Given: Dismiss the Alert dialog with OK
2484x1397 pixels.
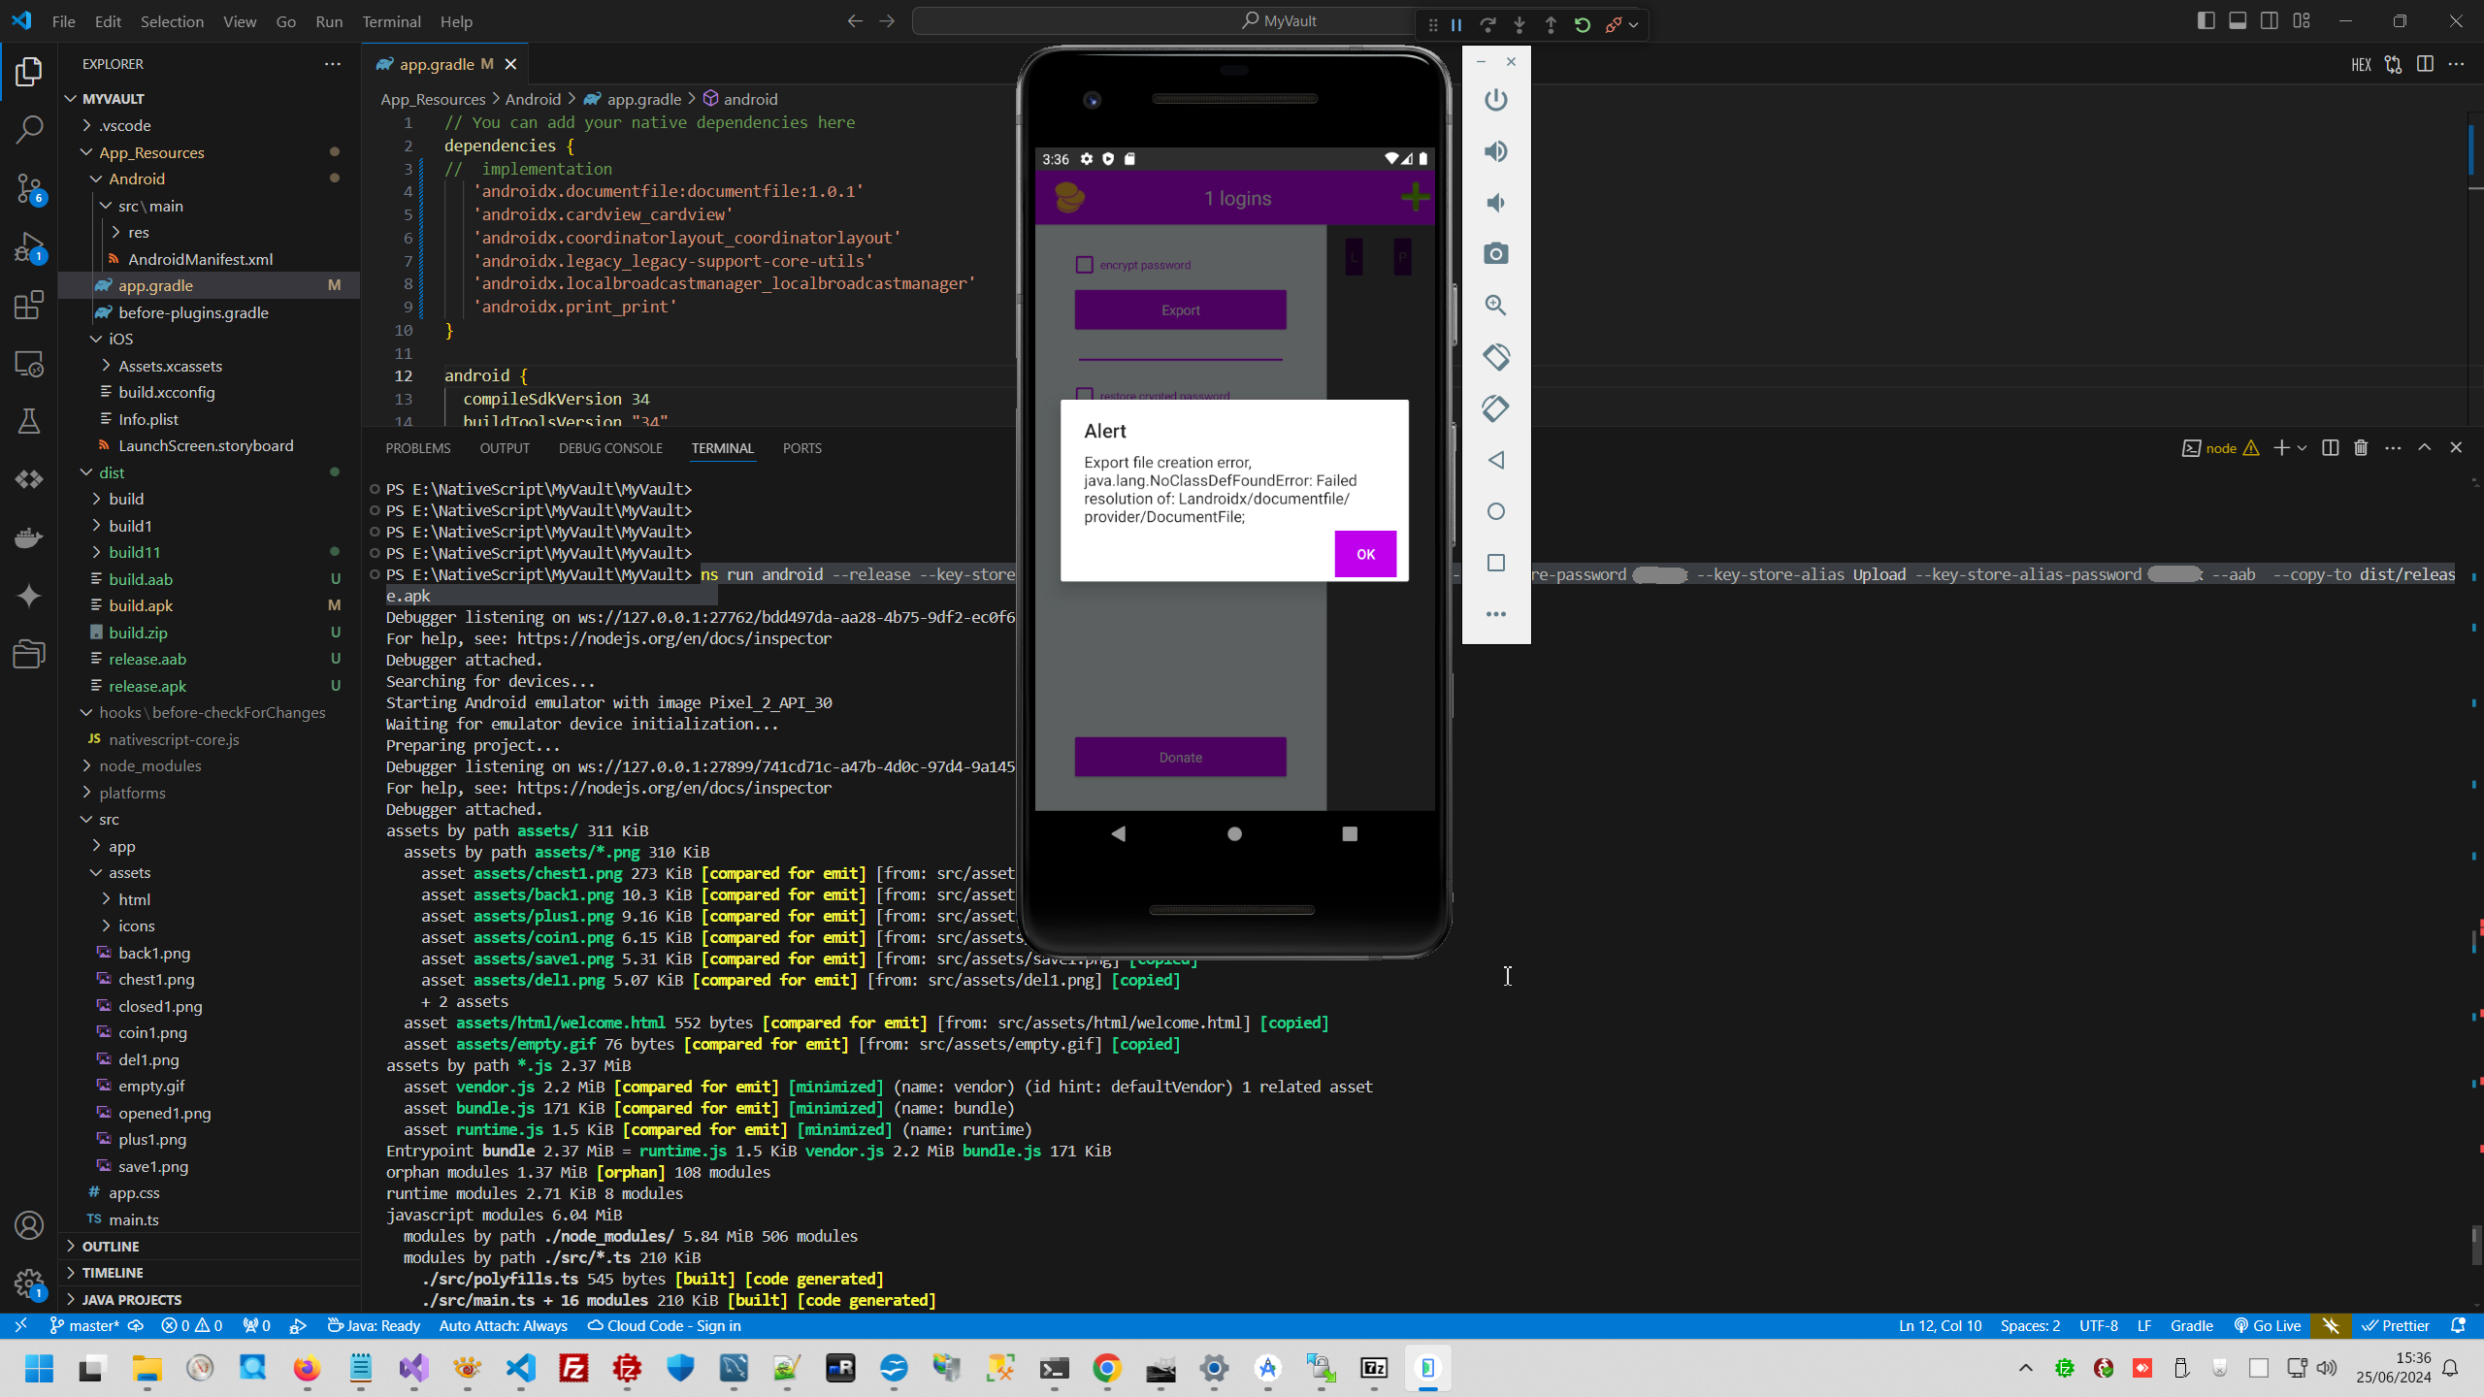Looking at the screenshot, I should (1364, 553).
